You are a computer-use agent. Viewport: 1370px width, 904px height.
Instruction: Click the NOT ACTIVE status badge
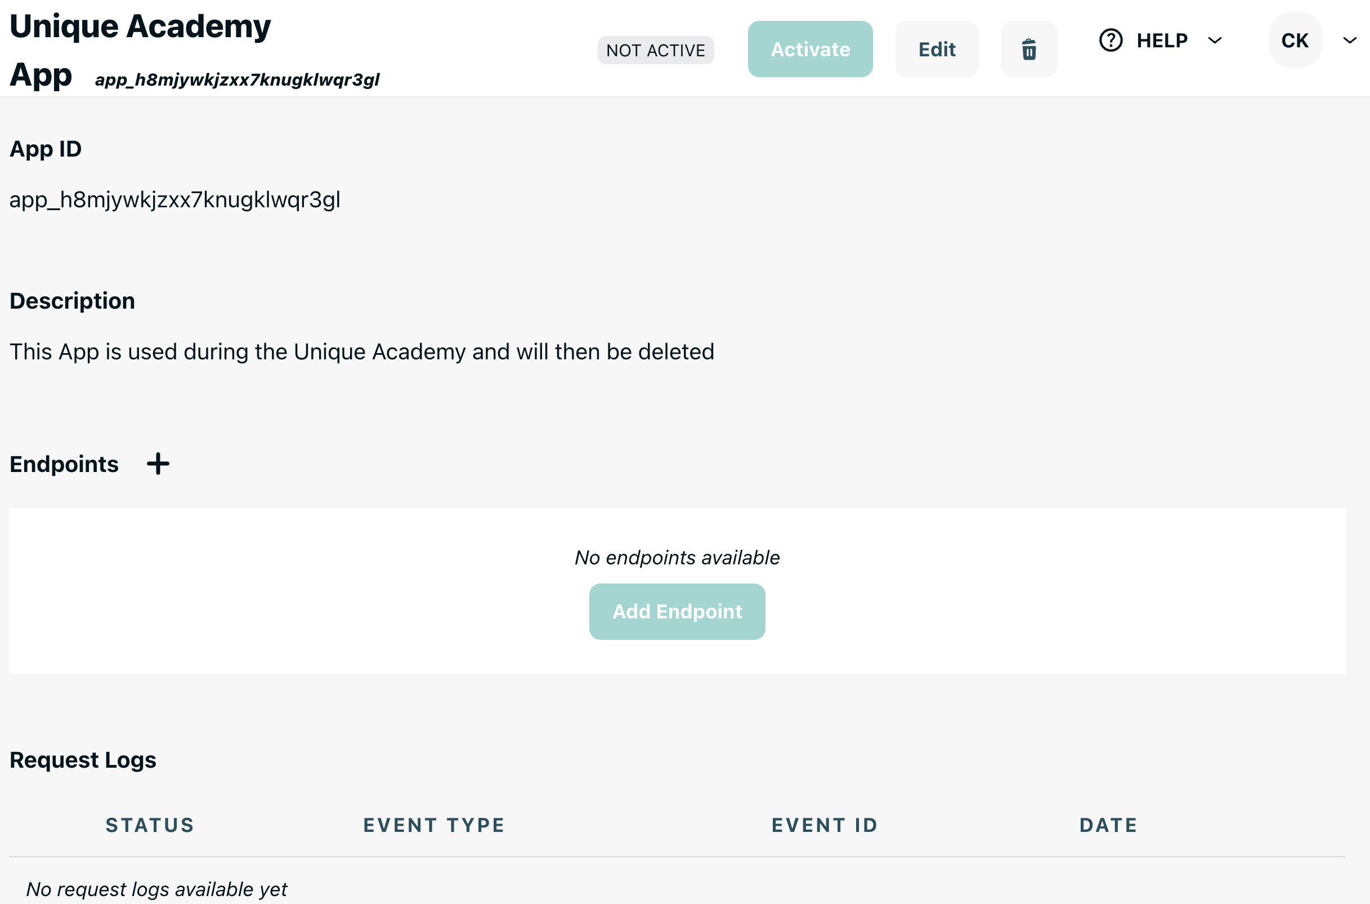(x=655, y=50)
